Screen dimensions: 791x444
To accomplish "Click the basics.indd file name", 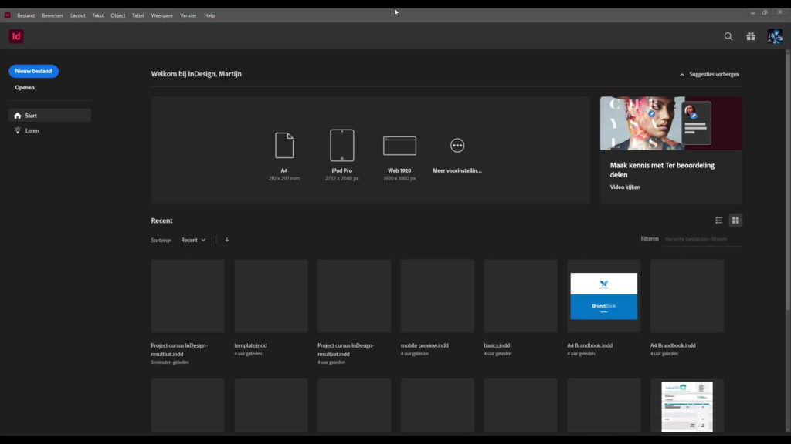I will click(497, 345).
